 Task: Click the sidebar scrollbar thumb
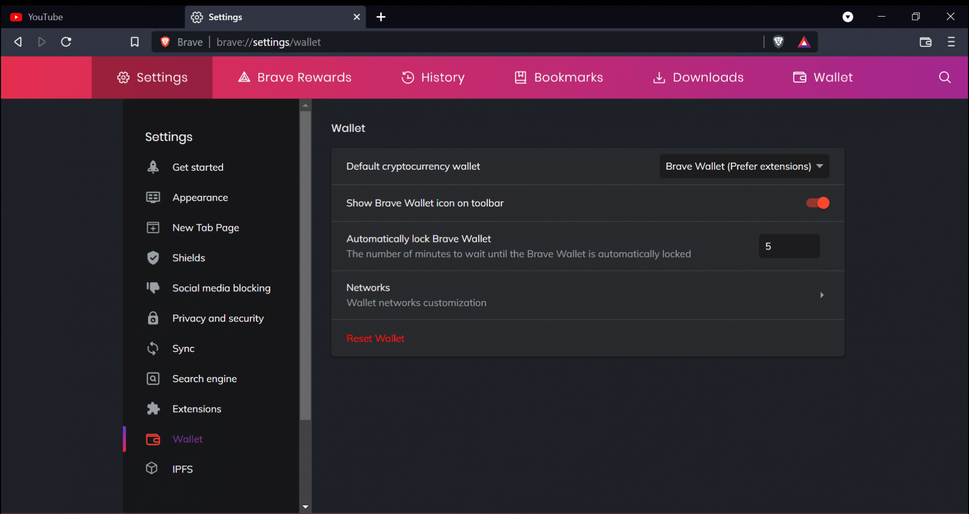(305, 266)
